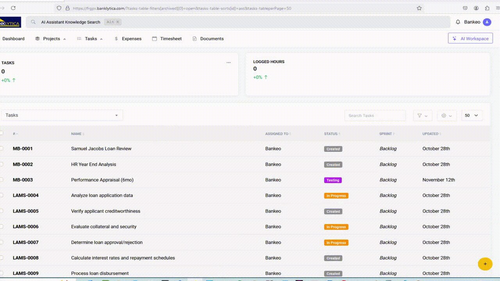Click the notification bell icon

(458, 22)
